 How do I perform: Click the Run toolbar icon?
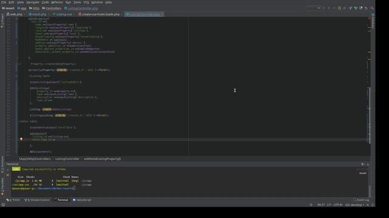click(324, 8)
